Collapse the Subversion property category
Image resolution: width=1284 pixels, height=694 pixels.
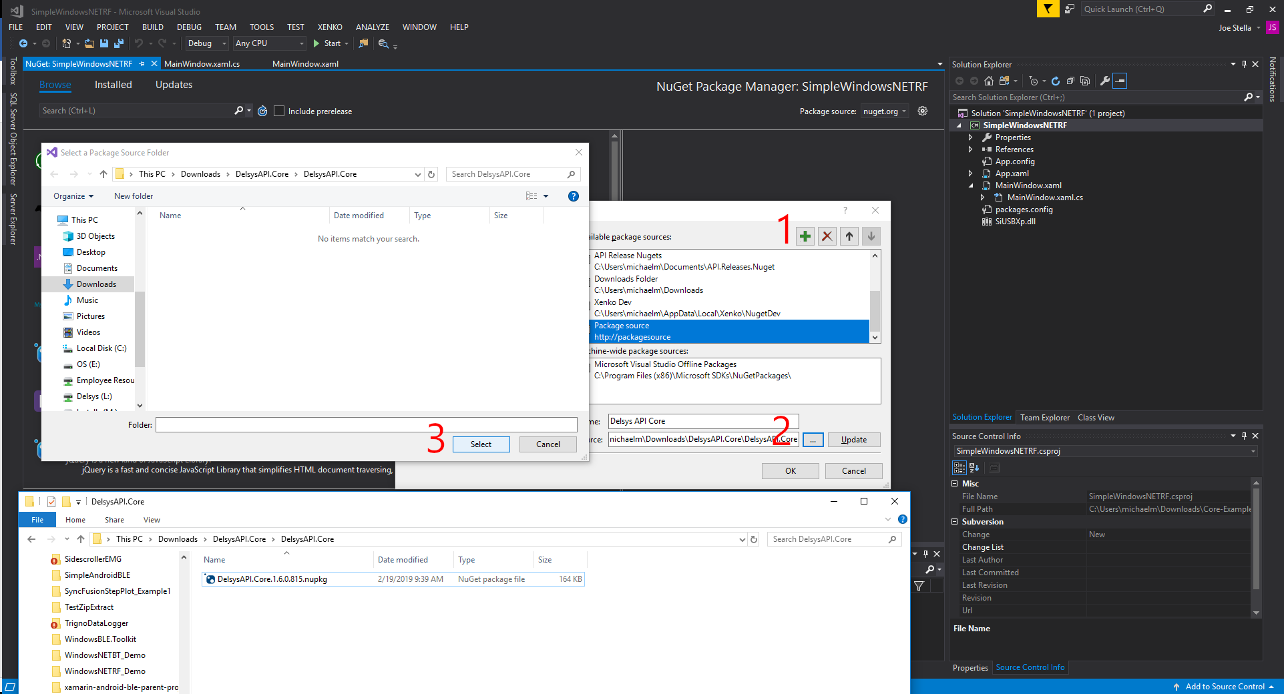tap(955, 522)
